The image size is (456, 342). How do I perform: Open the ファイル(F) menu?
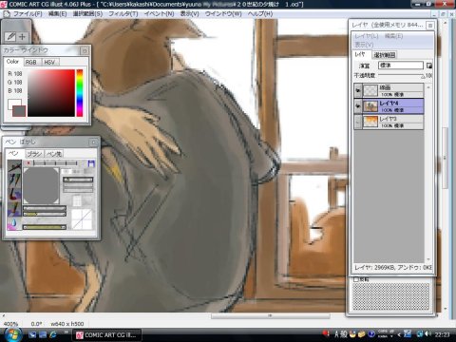point(28,14)
